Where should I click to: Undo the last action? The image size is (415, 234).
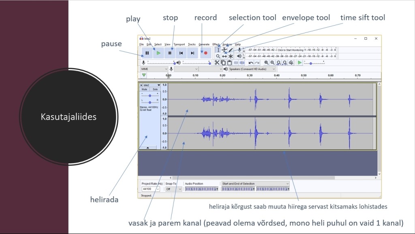tap(250, 63)
